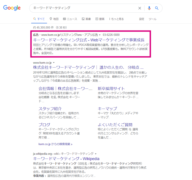Expand dropdown arrow beside Wikipedia breadcrumb

click(x=96, y=154)
